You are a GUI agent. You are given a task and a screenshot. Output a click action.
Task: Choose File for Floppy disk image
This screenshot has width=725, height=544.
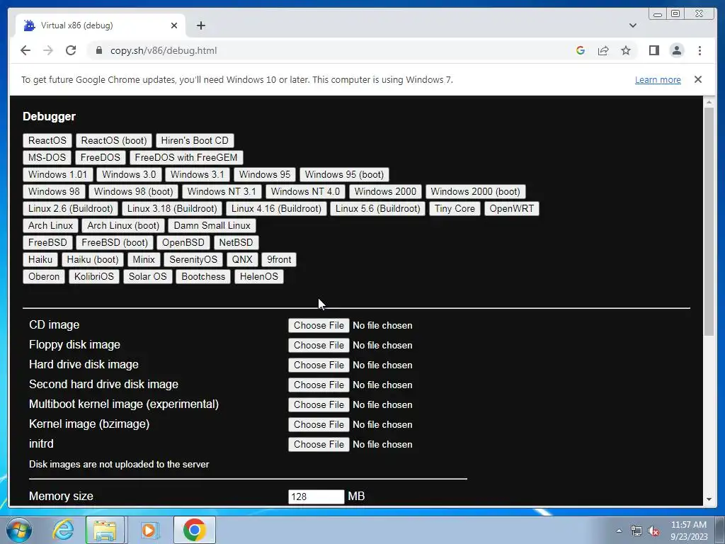[x=319, y=346]
